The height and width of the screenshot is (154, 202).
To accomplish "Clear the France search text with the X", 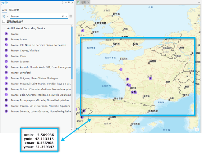I will (62, 16).
